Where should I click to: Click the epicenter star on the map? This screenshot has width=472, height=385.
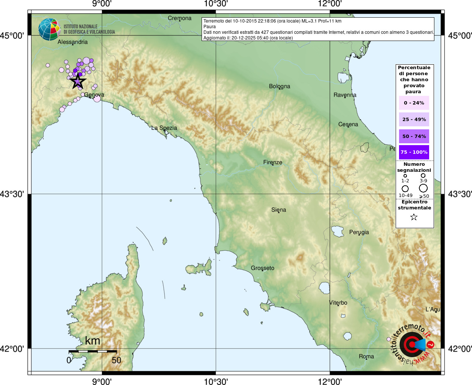point(78,81)
